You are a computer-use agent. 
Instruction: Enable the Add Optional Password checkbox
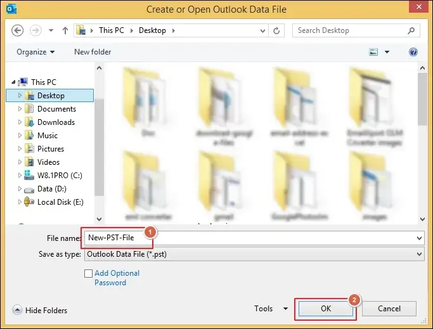[x=88, y=273]
